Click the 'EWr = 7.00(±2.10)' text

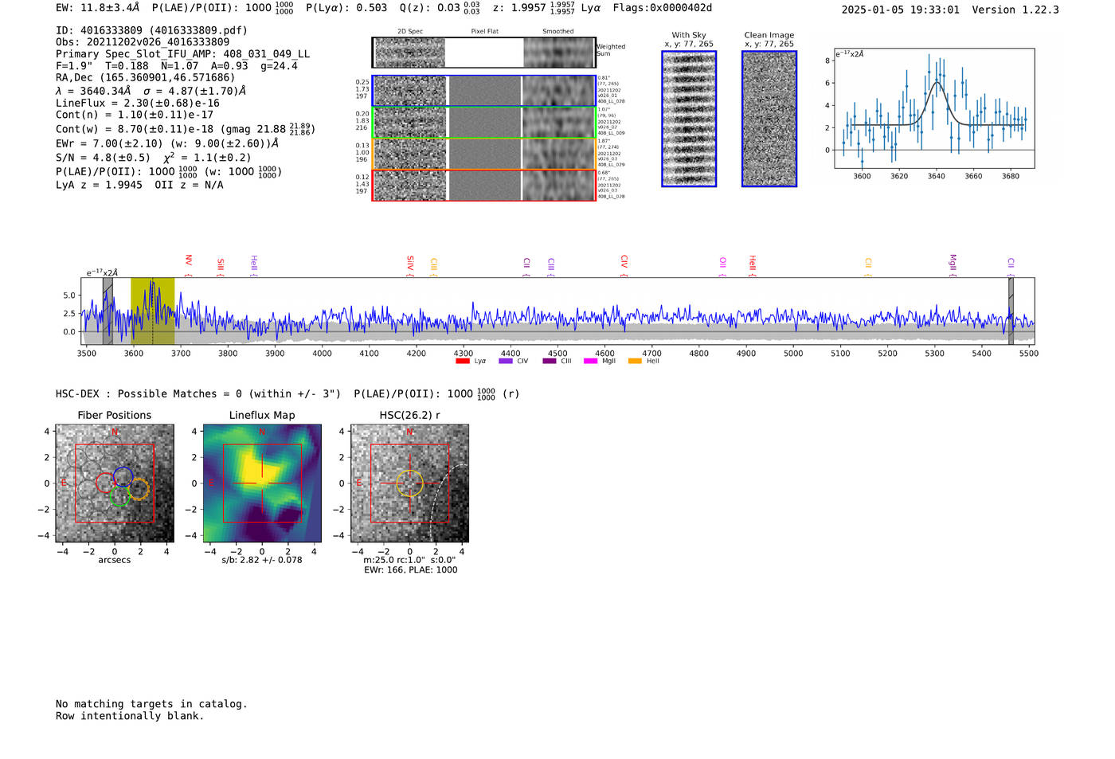(x=109, y=143)
